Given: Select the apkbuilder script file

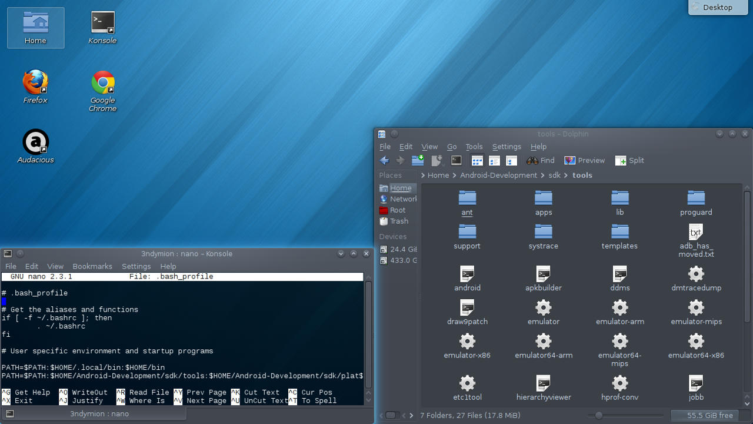Looking at the screenshot, I should pyautogui.click(x=544, y=279).
